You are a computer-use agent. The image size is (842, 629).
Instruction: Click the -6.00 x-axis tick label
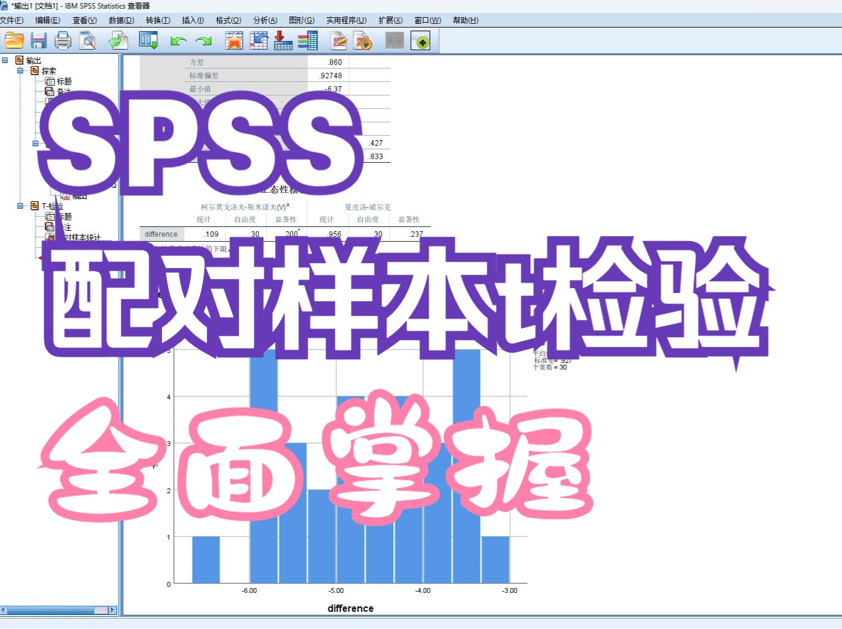point(249,591)
